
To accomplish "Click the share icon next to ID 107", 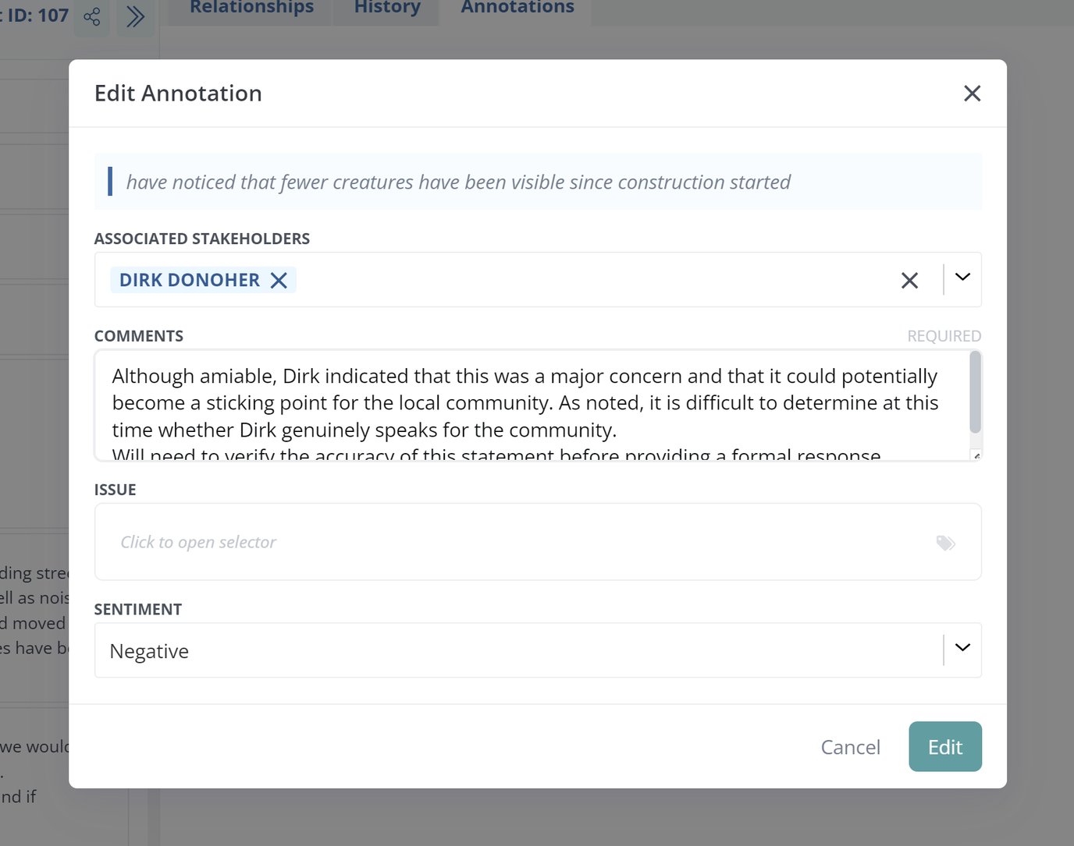I will 91,17.
